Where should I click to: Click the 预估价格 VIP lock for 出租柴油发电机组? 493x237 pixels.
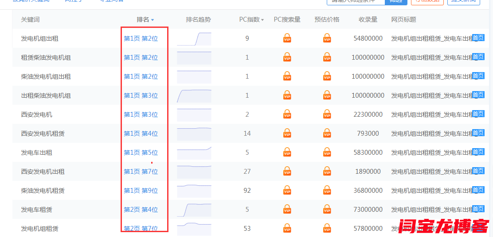coord(327,96)
